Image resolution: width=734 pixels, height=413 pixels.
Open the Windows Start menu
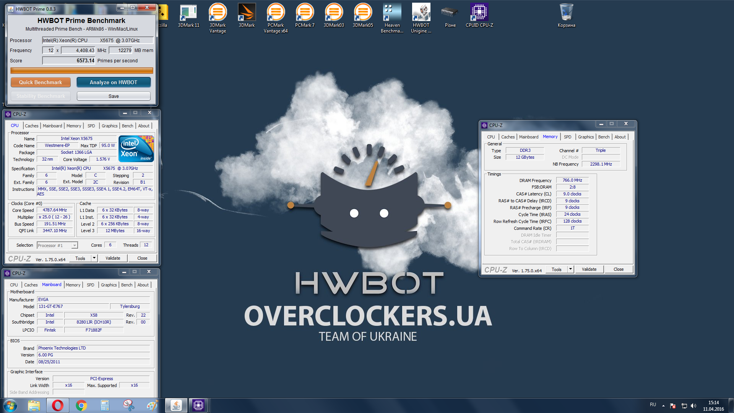10,405
